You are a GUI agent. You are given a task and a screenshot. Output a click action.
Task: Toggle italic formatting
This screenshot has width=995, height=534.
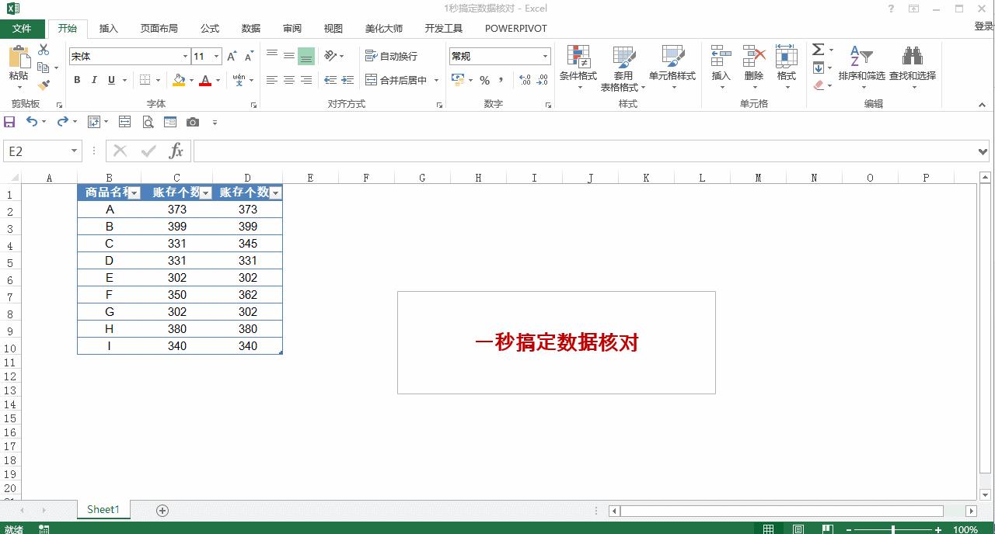93,80
